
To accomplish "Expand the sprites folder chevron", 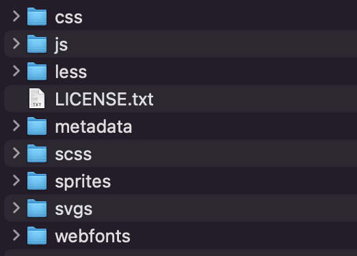I will tap(16, 181).
